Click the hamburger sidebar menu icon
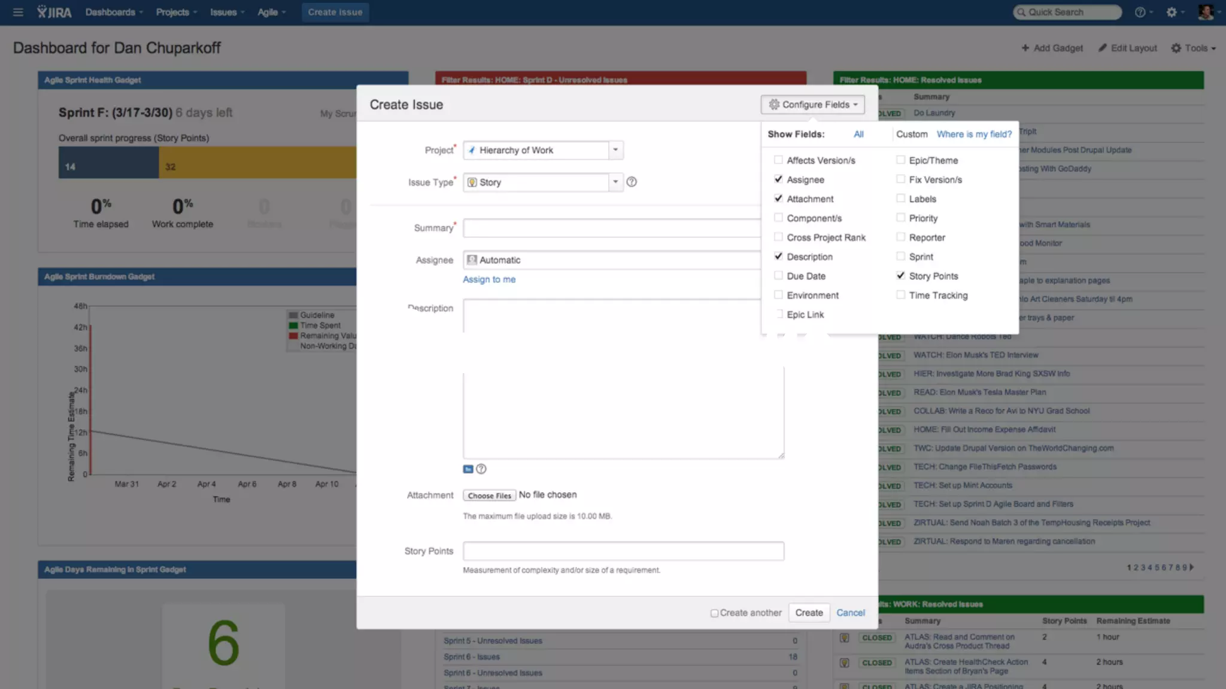Viewport: 1226px width, 689px height. pyautogui.click(x=18, y=12)
